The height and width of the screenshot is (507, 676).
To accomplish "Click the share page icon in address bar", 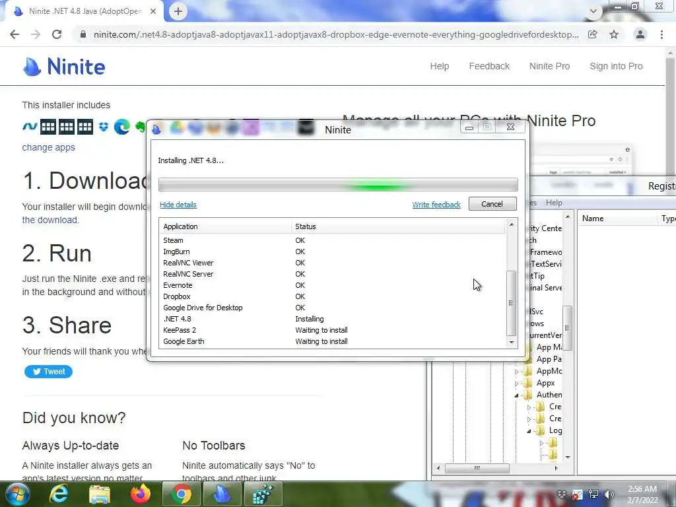I will 593,34.
